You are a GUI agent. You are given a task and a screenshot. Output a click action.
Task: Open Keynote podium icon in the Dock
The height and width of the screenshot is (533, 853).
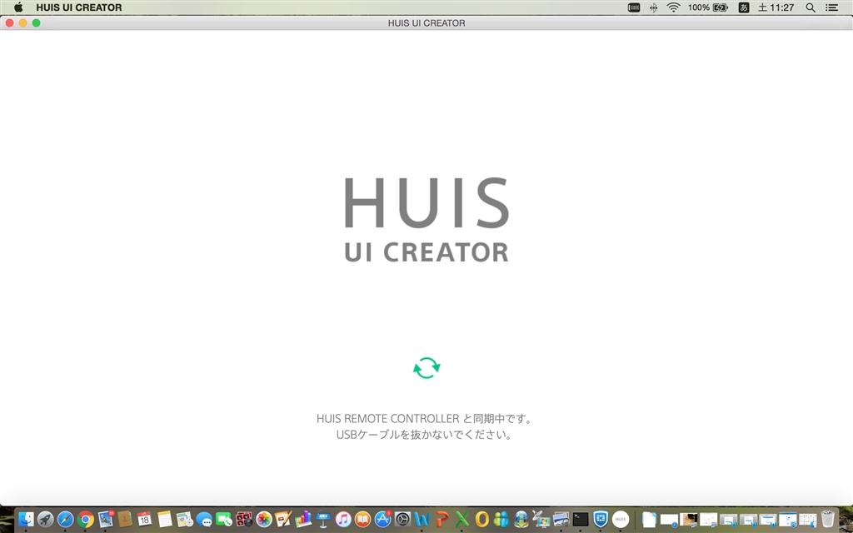pyautogui.click(x=323, y=520)
